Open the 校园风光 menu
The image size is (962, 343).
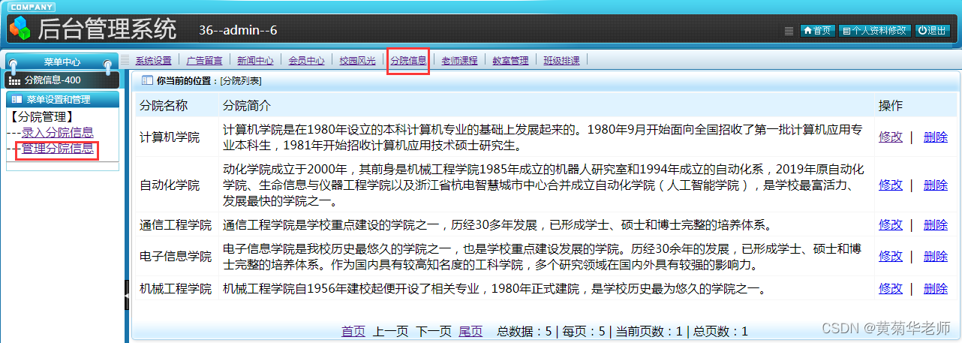(357, 61)
